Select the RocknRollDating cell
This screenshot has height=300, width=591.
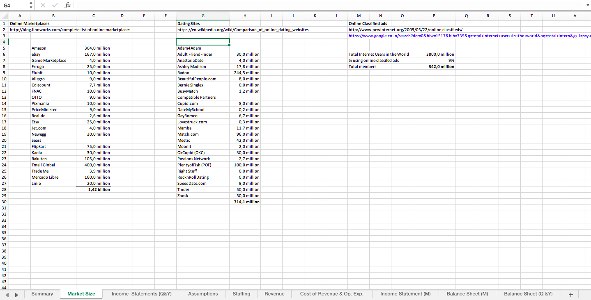tap(203, 177)
